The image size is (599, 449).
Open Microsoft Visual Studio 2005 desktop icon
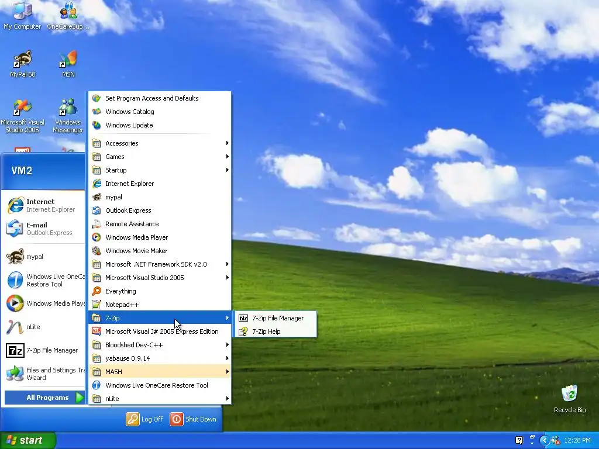pos(23,116)
